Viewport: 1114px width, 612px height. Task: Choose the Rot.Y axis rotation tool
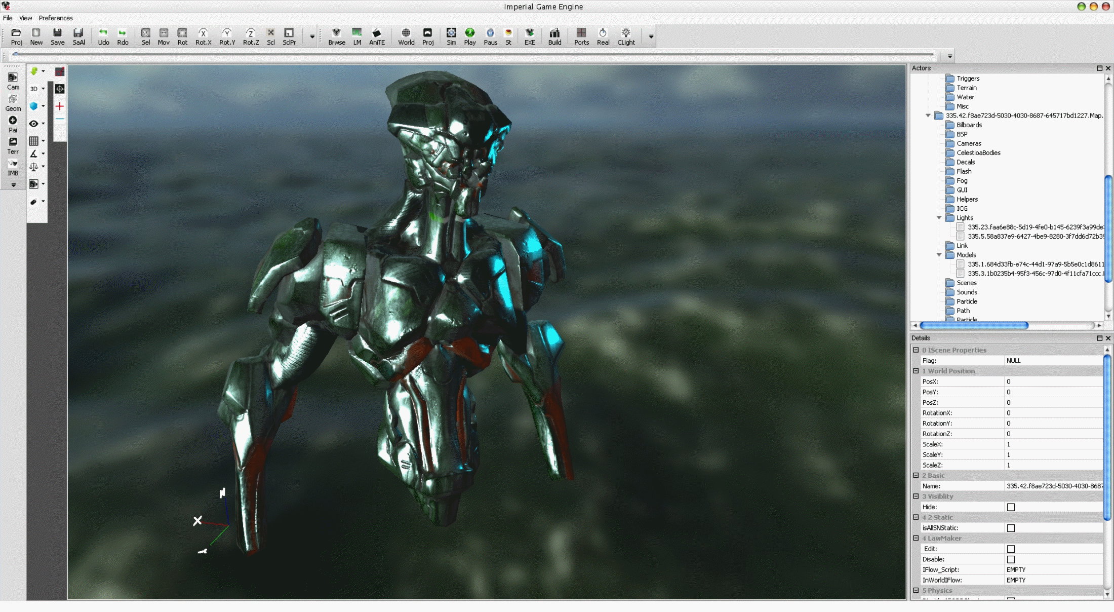(227, 36)
